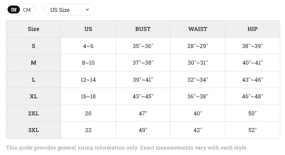Select the M size row label

(x=33, y=63)
